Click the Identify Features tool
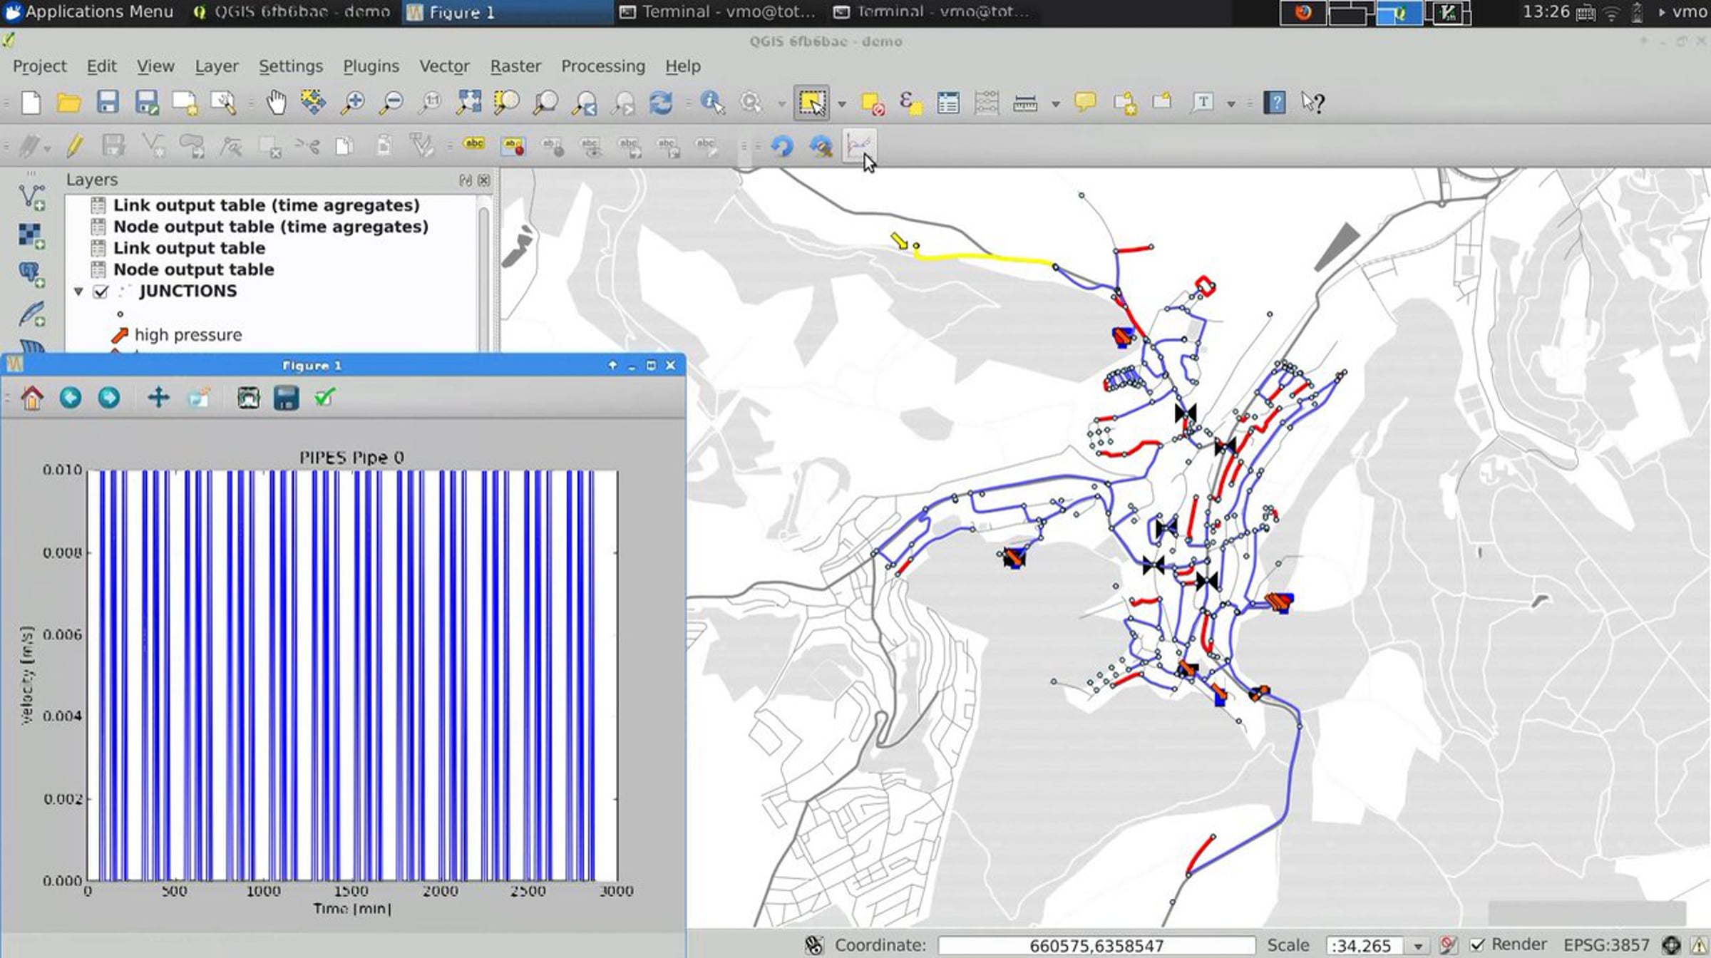Viewport: 1711px width, 958px height. point(711,103)
